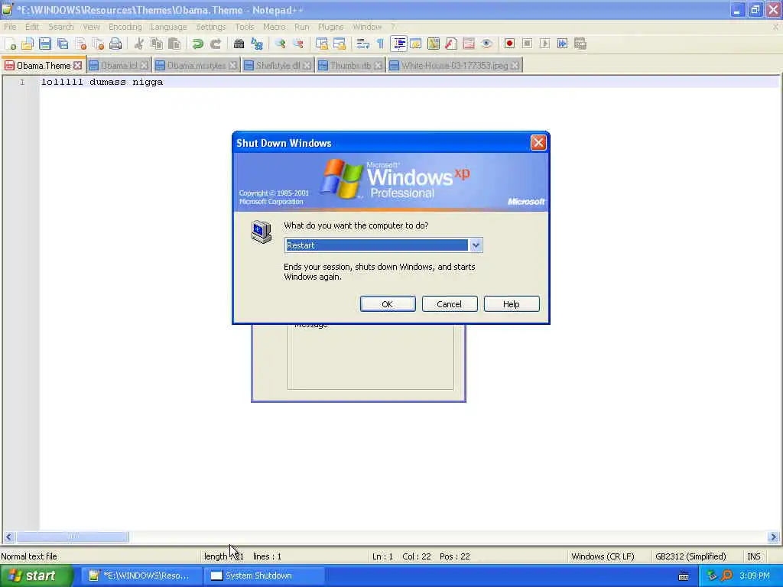Click the Save All toolbar icon
Viewport: 783px width, 587px height.
(x=63, y=44)
